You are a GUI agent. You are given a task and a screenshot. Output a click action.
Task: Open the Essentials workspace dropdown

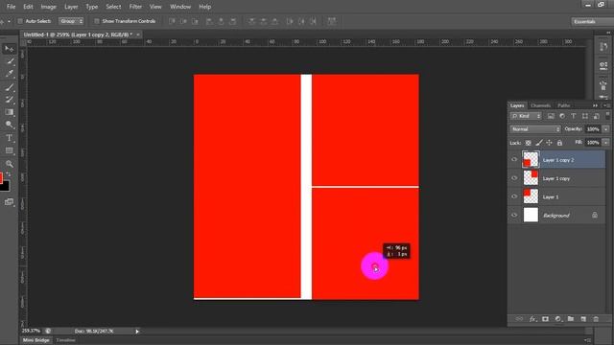click(x=592, y=21)
